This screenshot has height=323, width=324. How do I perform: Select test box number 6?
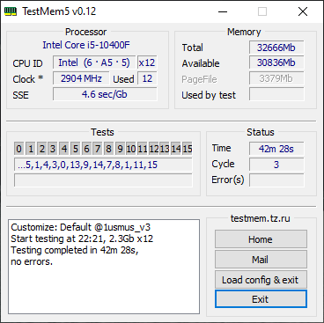point(86,149)
